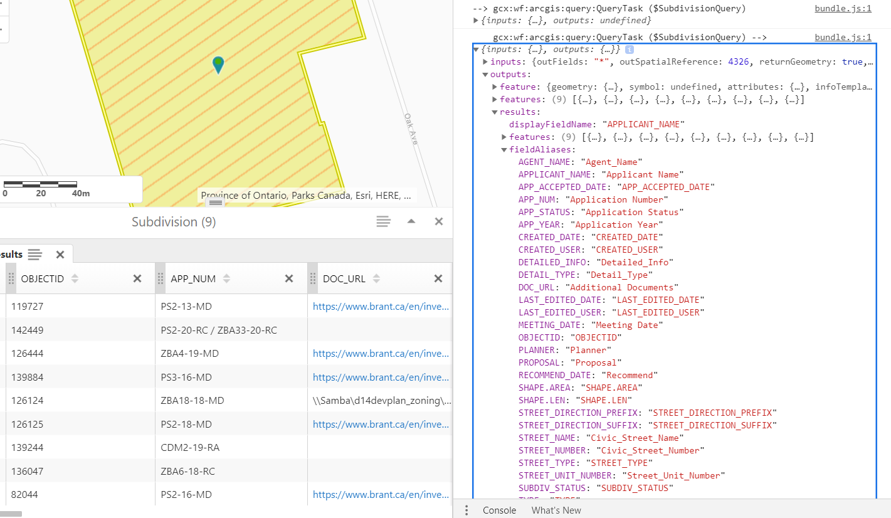Click the panel resize handle below map
Screen dimensions: 891x518
215,203
